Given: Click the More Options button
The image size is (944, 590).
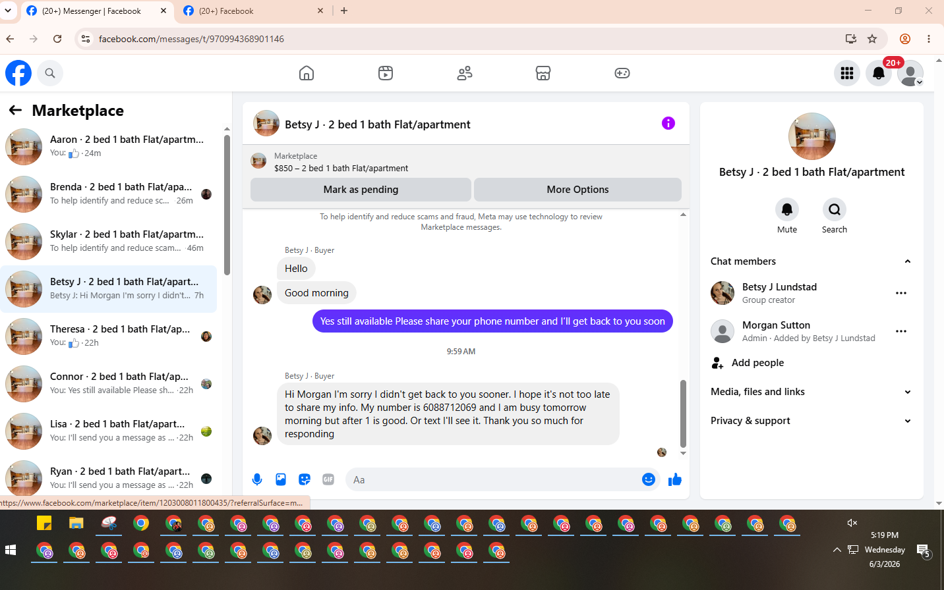Looking at the screenshot, I should (577, 190).
